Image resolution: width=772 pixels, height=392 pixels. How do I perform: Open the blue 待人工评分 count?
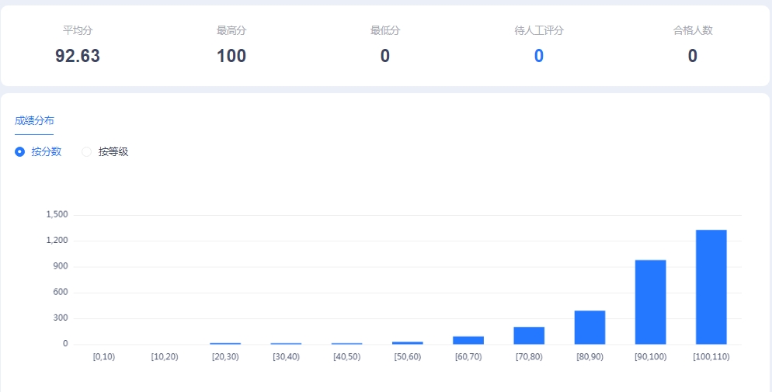click(538, 56)
